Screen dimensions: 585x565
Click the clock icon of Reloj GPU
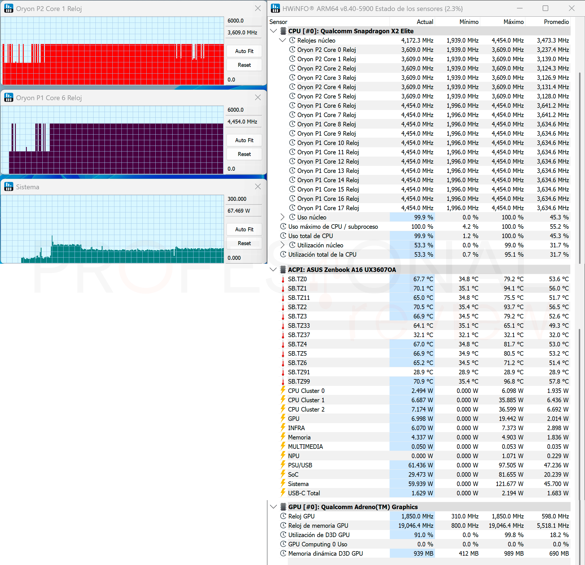pyautogui.click(x=283, y=516)
